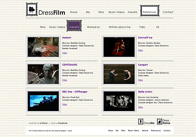The image size is (196, 137).
Task: Click Send link to a friend
Action: point(38,123)
